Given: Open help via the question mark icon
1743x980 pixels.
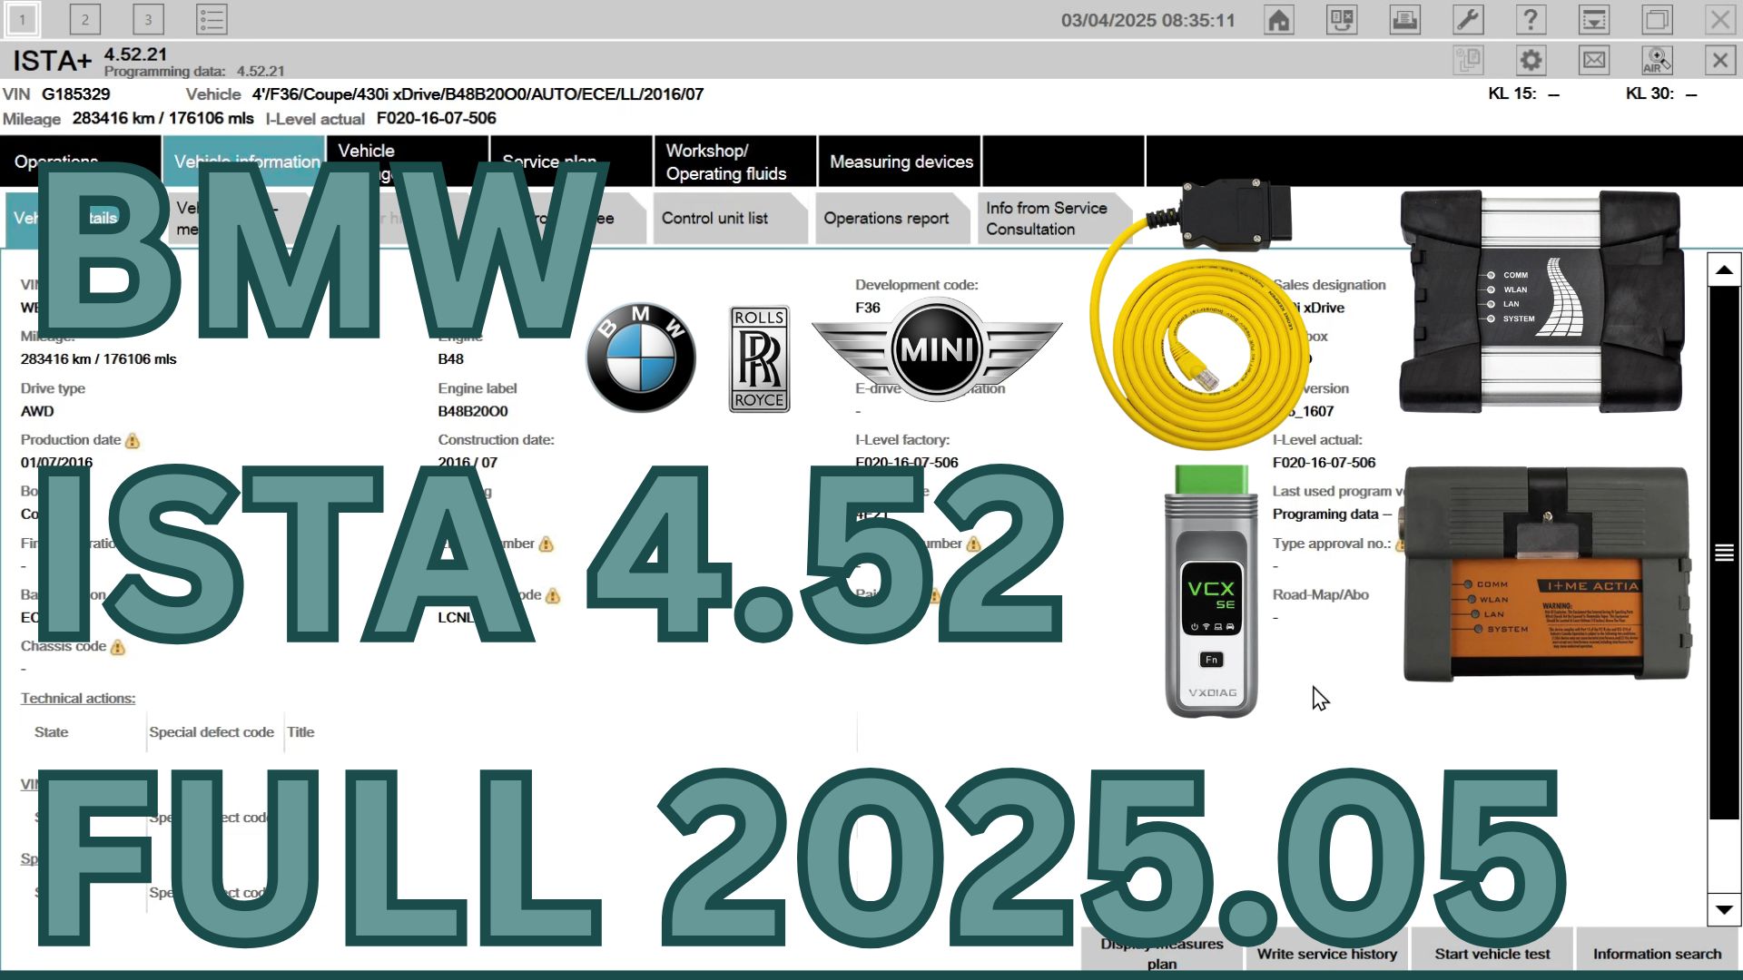Looking at the screenshot, I should coord(1531,20).
